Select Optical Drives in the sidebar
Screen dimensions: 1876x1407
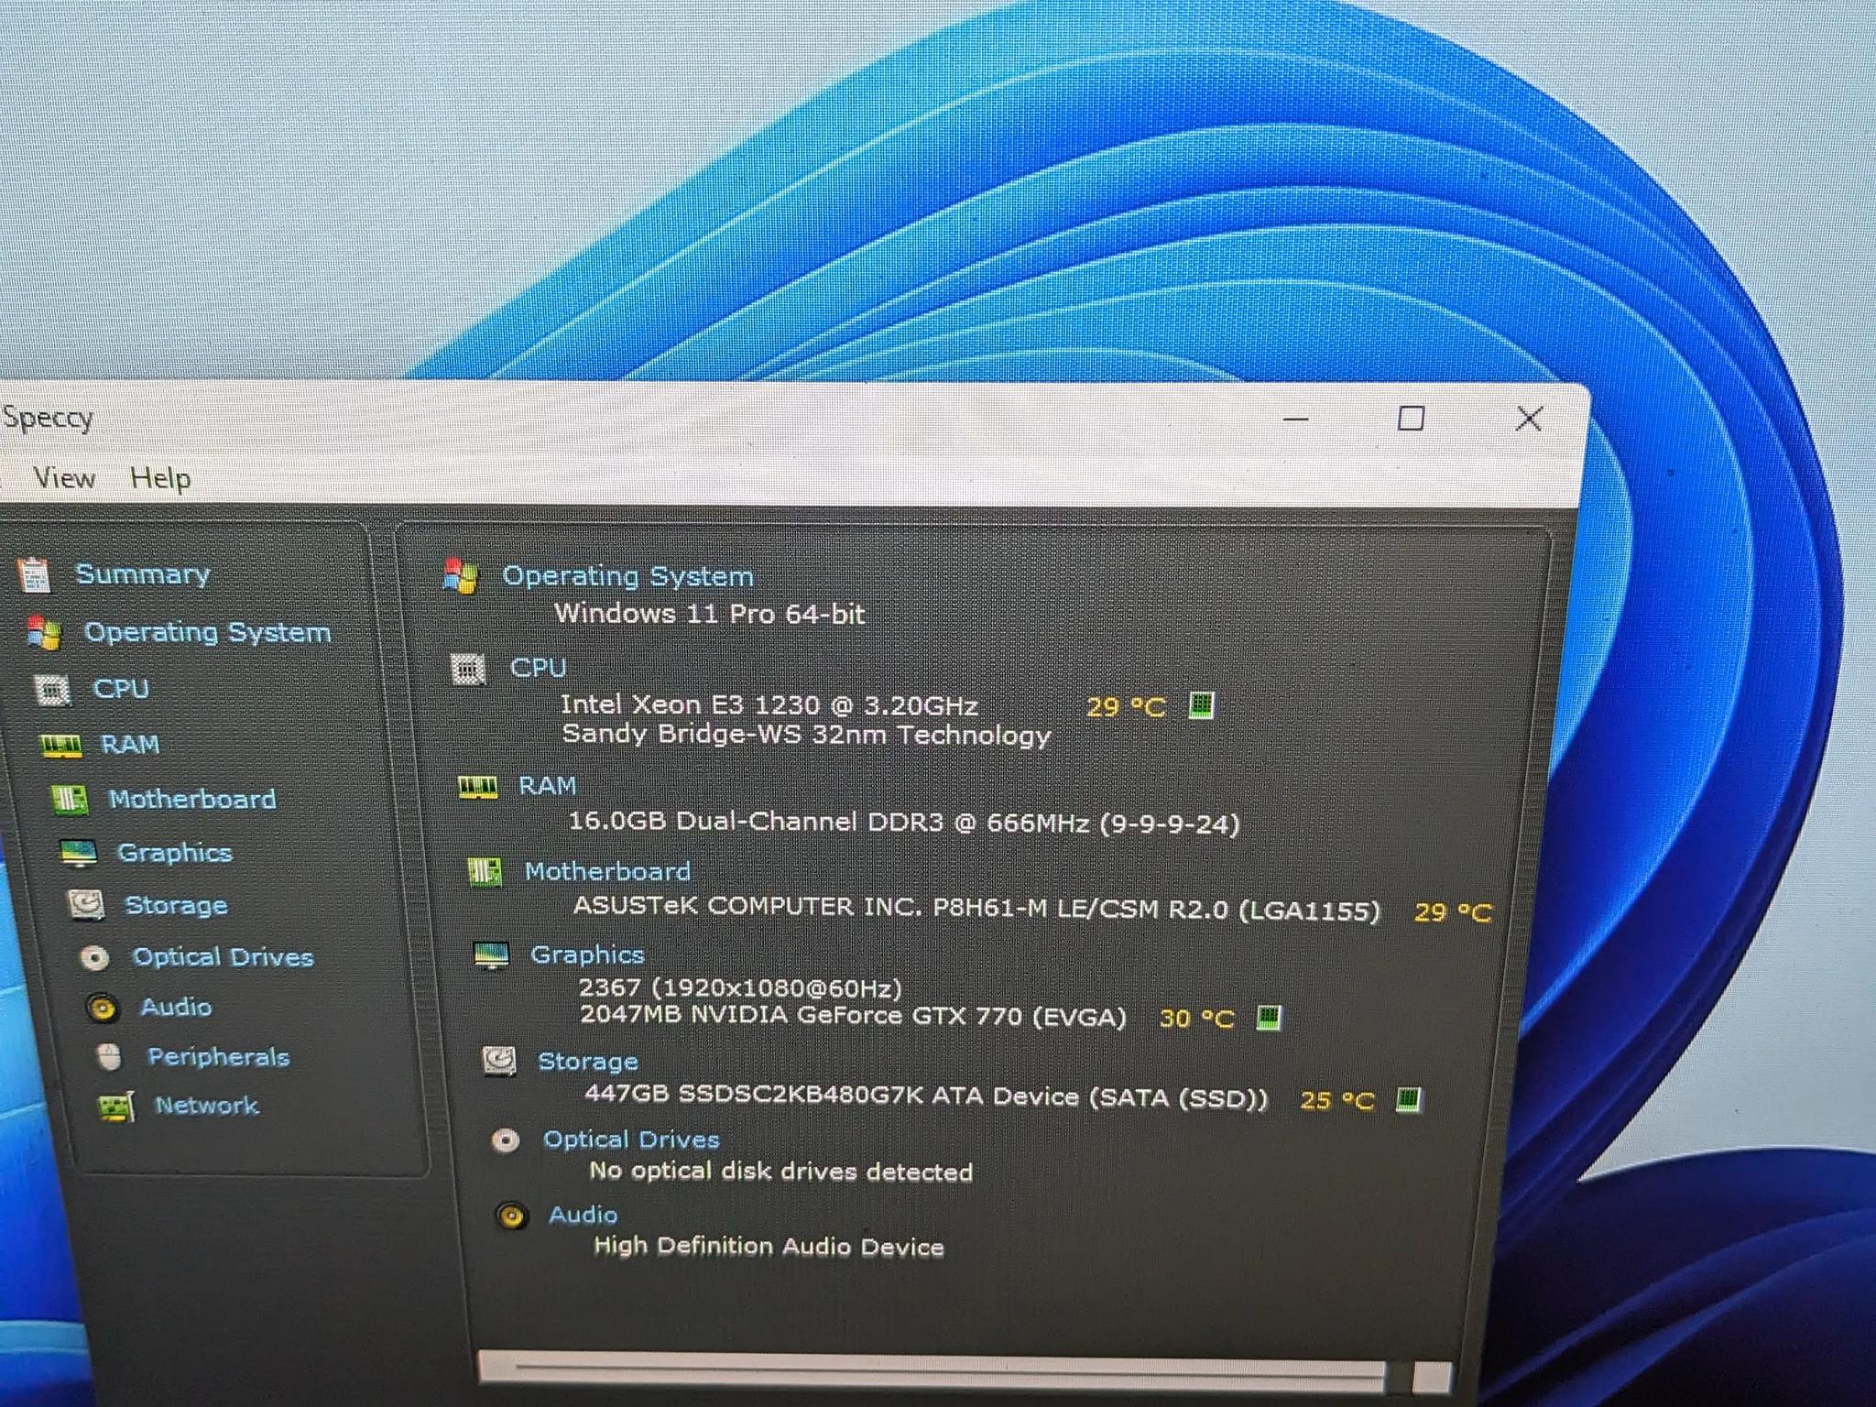[223, 957]
